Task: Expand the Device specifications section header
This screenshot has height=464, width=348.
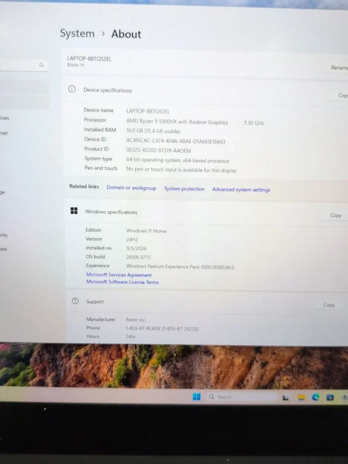Action: [205, 92]
